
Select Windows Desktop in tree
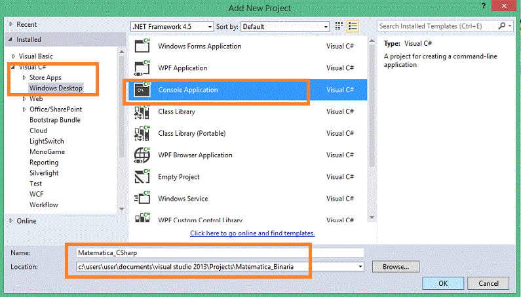coord(56,88)
